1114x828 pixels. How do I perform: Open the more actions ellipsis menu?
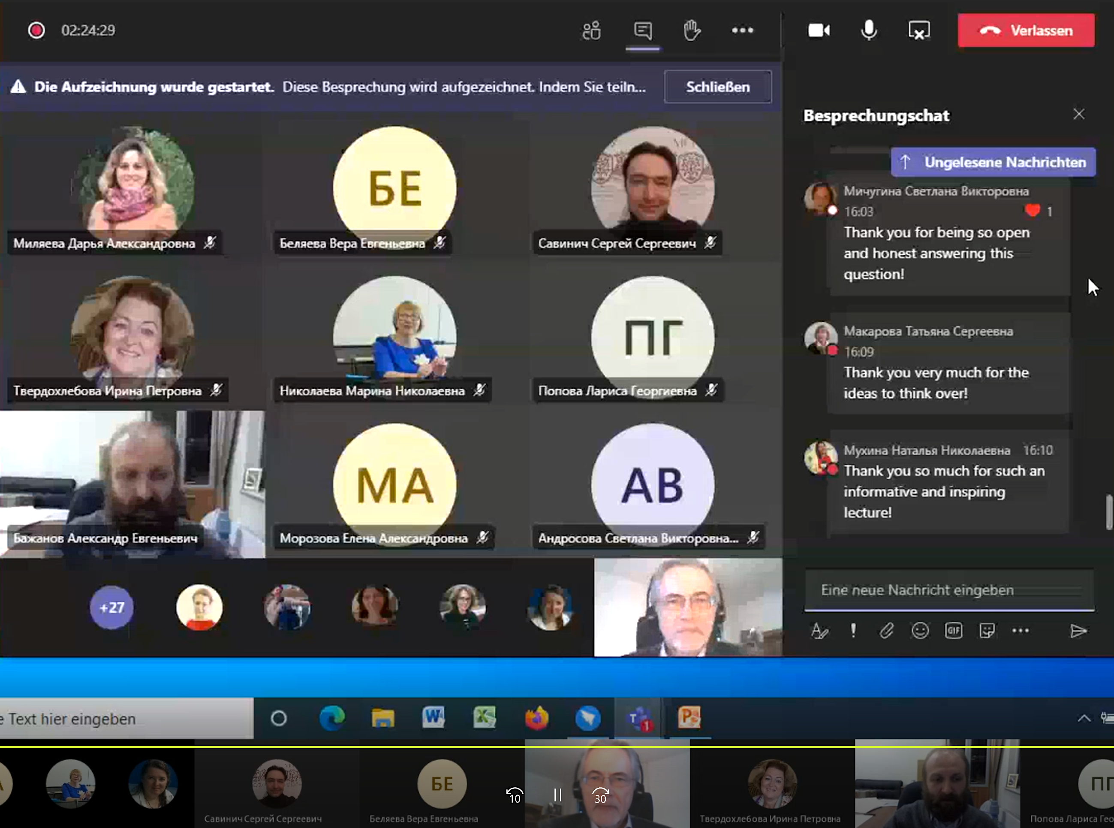(x=742, y=30)
